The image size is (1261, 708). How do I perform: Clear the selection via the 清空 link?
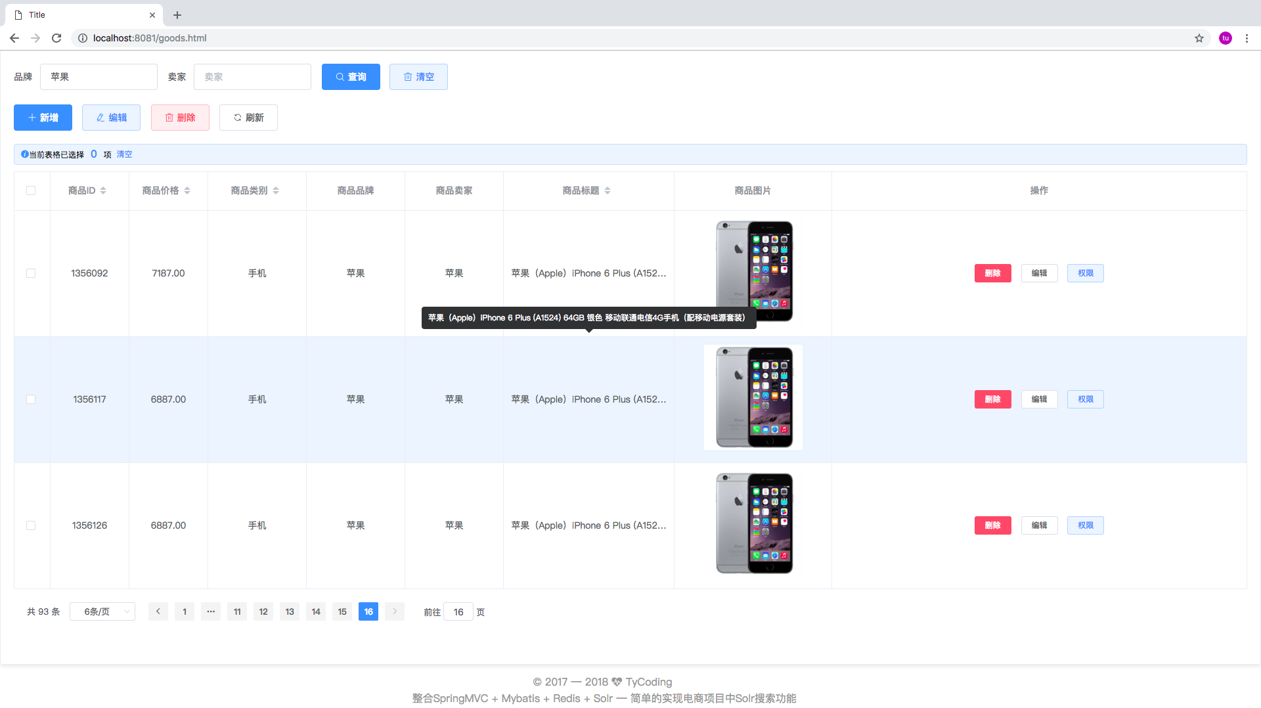(x=124, y=154)
